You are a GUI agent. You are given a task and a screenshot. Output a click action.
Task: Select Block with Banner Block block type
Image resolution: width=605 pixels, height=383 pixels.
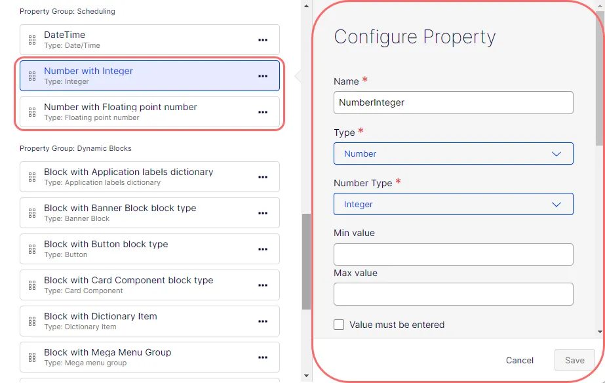click(x=149, y=213)
